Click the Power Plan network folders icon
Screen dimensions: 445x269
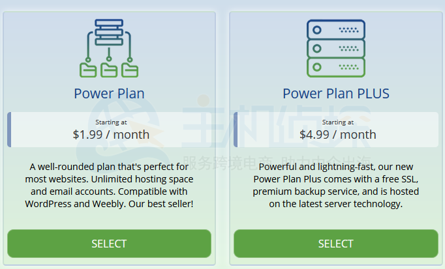pos(109,48)
